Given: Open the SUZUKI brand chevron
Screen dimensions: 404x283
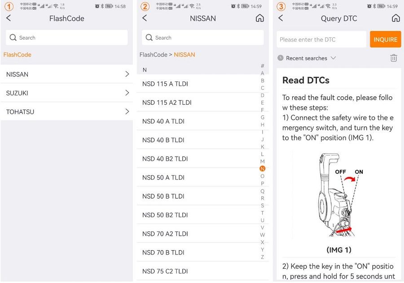Looking at the screenshot, I should pyautogui.click(x=127, y=93).
